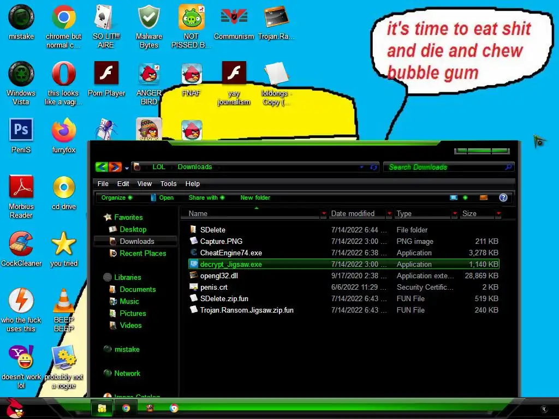Click the address bar history dropdown arrow

362,167
